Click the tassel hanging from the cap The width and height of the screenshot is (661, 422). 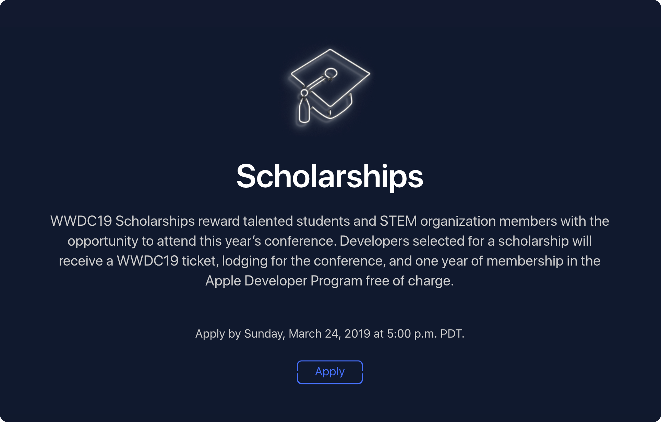click(x=304, y=107)
